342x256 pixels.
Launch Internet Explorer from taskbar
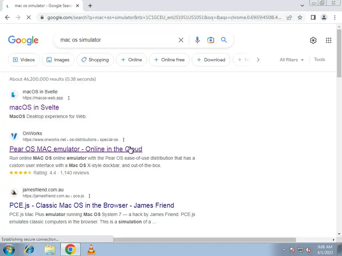click(x=29, y=249)
